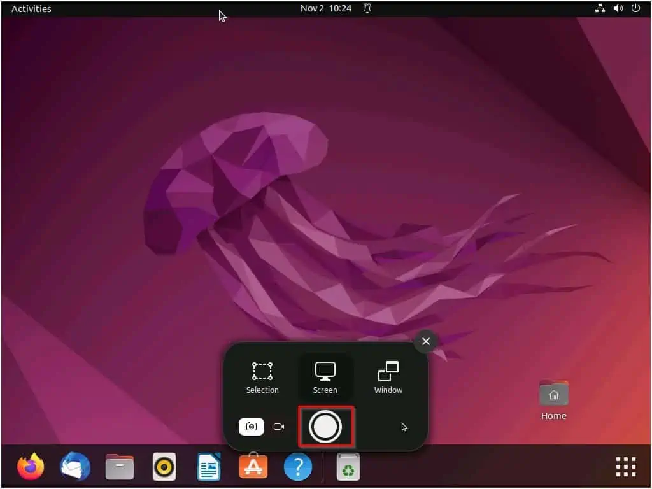Take the screenshot with the capture button

coord(326,427)
